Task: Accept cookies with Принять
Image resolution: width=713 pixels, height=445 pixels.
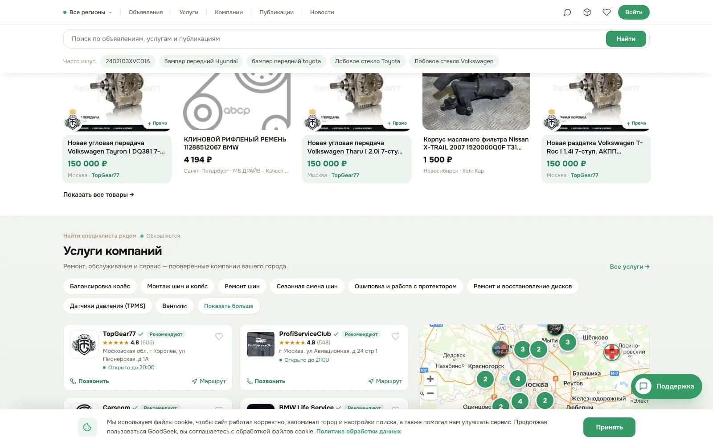Action: pyautogui.click(x=609, y=427)
